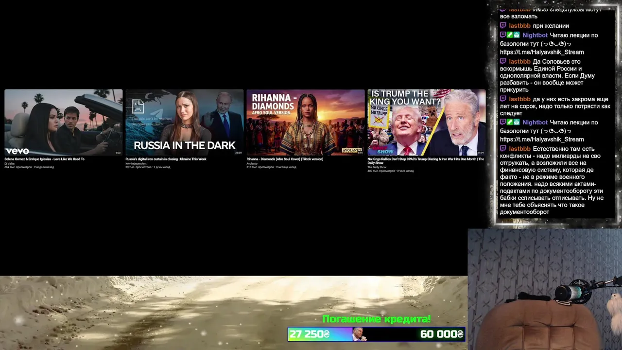This screenshot has height=350, width=622.
Task: Click the 'Погашение кредита!' donation goal label
Action: coord(377,319)
